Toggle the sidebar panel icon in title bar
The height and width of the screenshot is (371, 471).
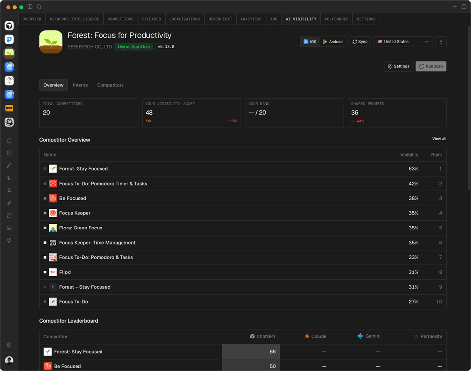pos(30,7)
